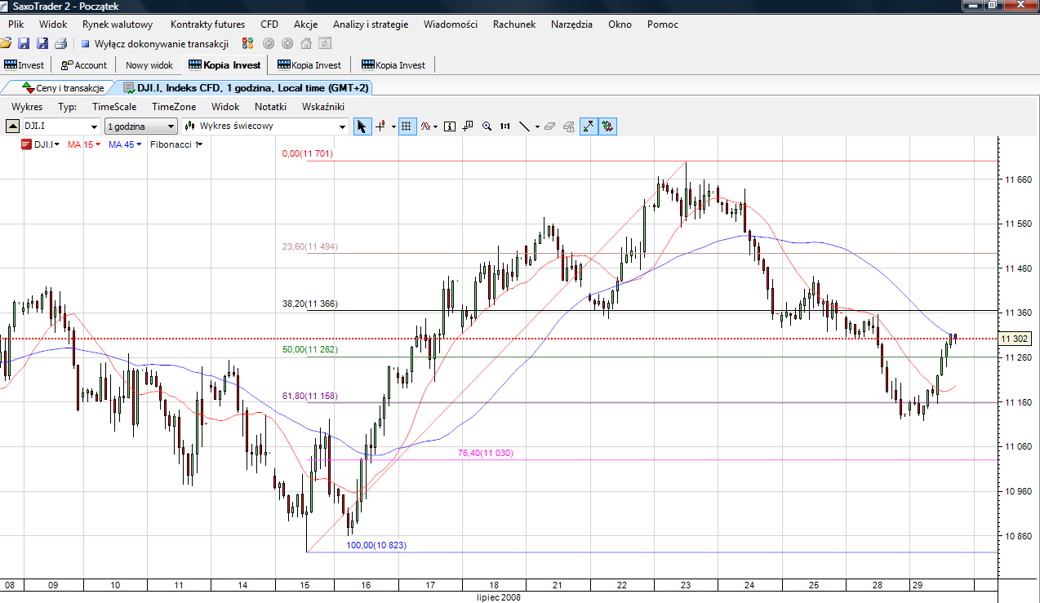The image size is (1040, 603).
Task: Toggle the auto-scale chart button
Action: [x=589, y=126]
